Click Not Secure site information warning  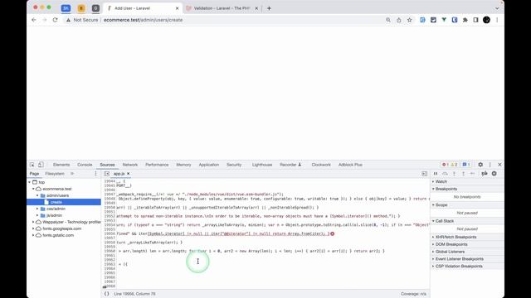click(82, 20)
